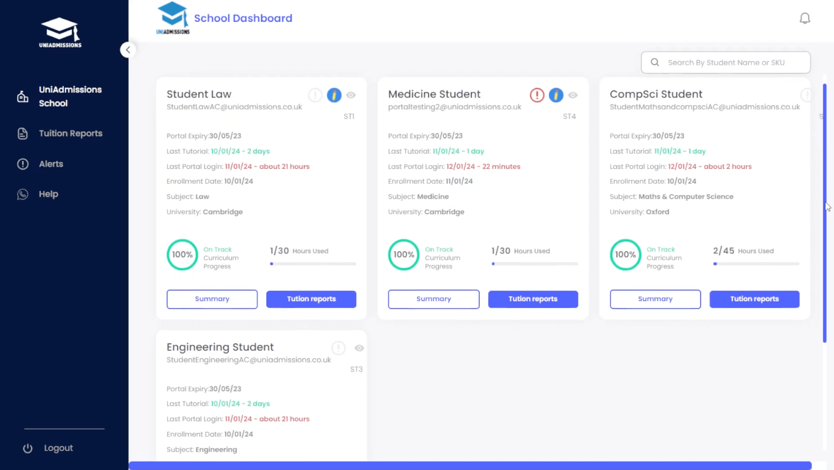
Task: Click Engineering Student grey alert icon
Action: click(338, 348)
